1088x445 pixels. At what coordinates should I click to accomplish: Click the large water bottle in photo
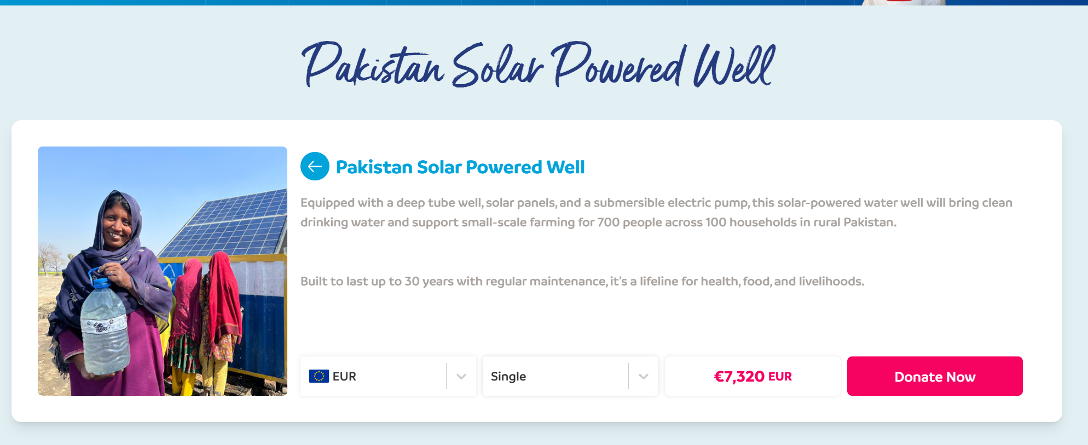click(x=105, y=328)
